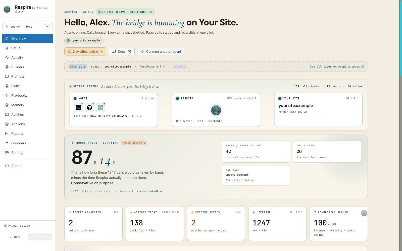Click the Tools Used card showing 26
Screen dimensions: 402x251
[x=327, y=152]
